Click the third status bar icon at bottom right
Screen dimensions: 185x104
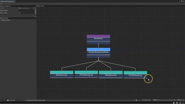point(180,103)
